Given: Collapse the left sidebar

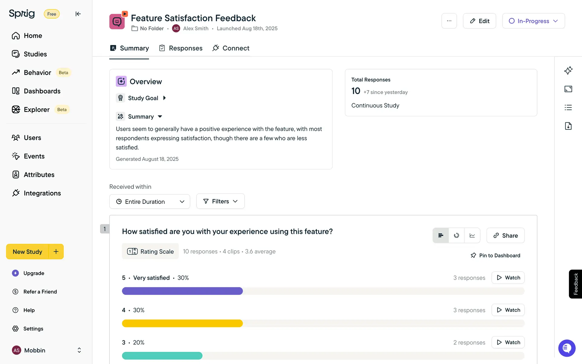Looking at the screenshot, I should click(x=78, y=14).
